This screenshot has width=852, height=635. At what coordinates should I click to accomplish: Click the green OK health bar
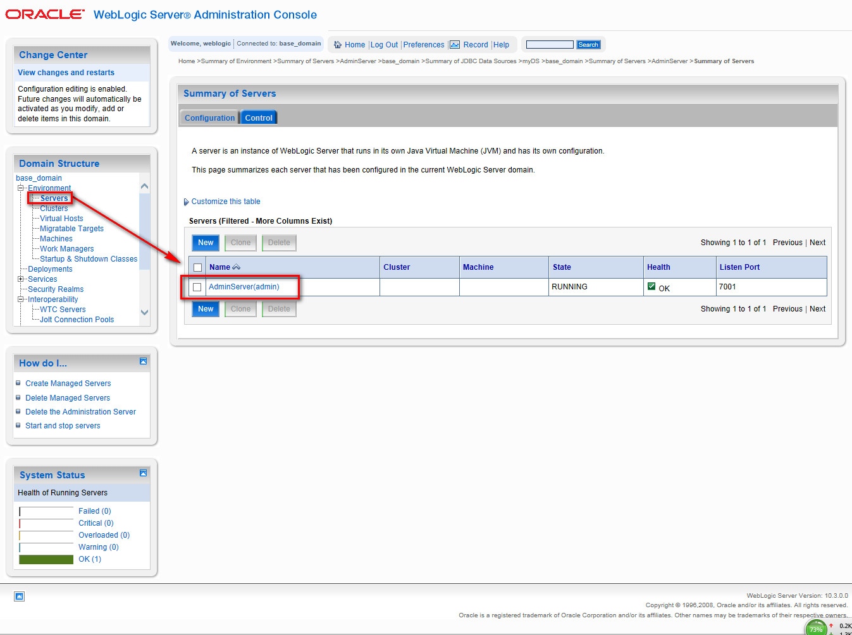tap(46, 559)
